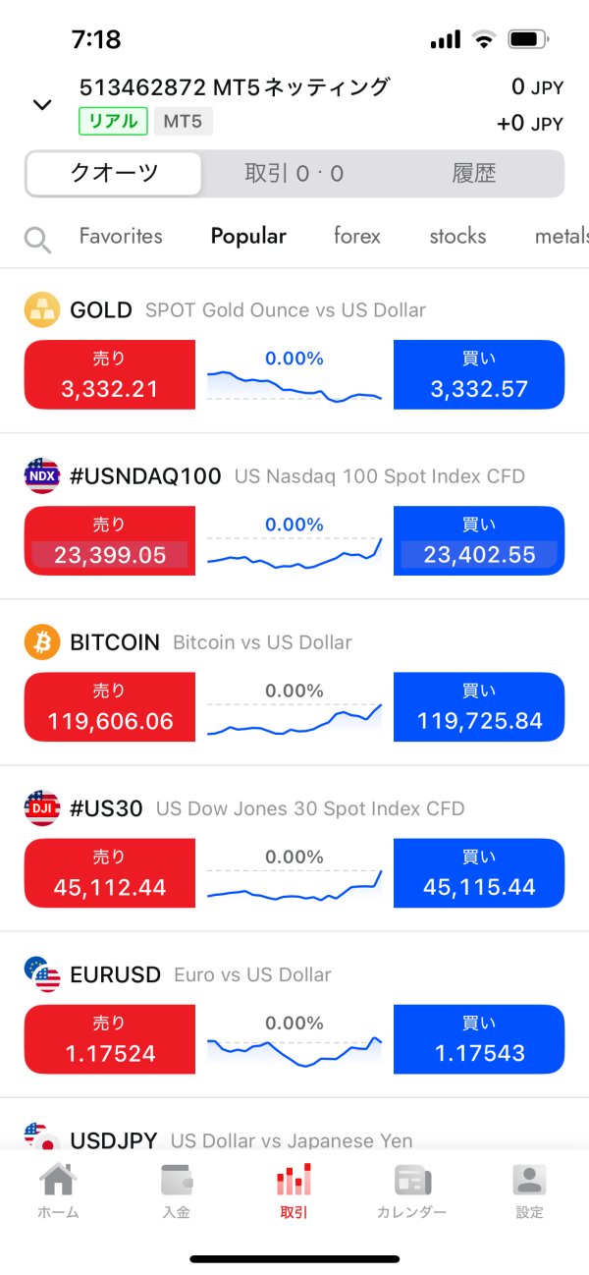Select the Favorites category tab

[x=121, y=237]
